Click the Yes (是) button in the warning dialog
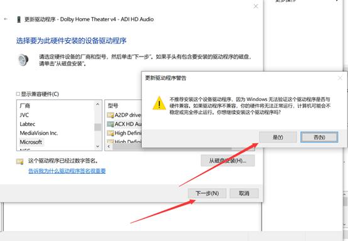Image resolution: width=348 pixels, height=241 pixels. 278,137
